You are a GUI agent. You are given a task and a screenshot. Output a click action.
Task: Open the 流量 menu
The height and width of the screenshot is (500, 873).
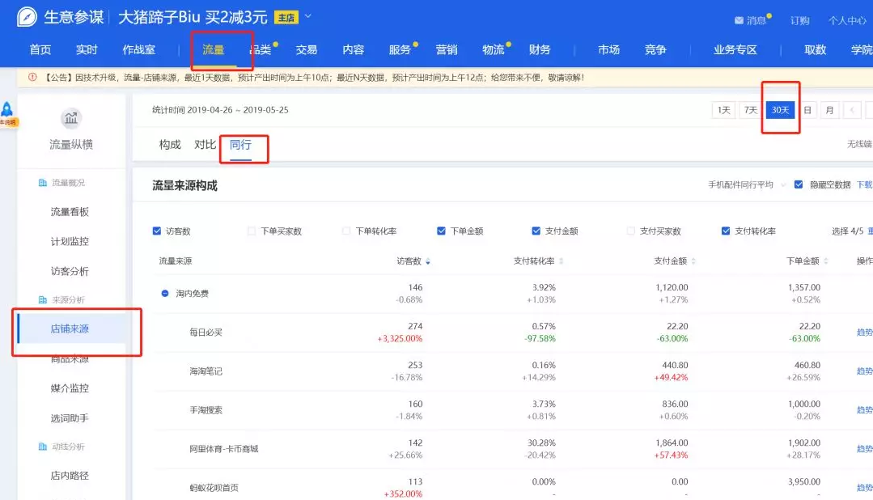point(214,49)
